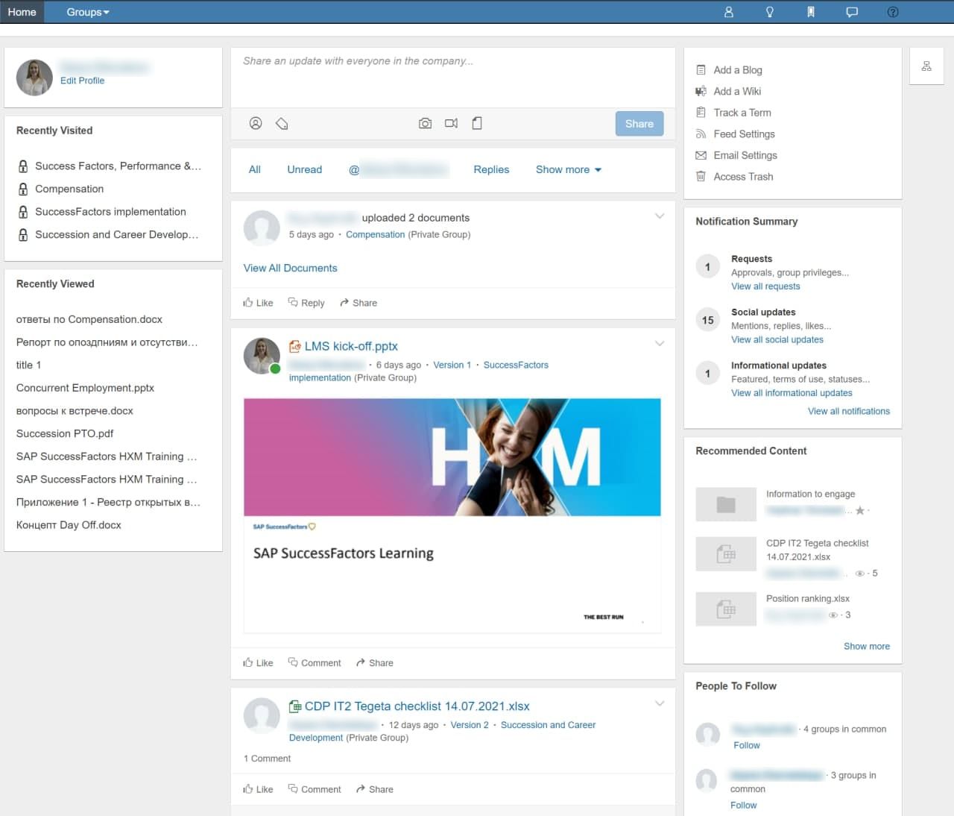This screenshot has width=954, height=816.
Task: Go to the Home tab
Action: click(x=22, y=12)
